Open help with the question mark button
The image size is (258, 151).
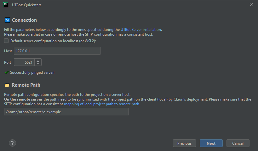(x=12, y=143)
